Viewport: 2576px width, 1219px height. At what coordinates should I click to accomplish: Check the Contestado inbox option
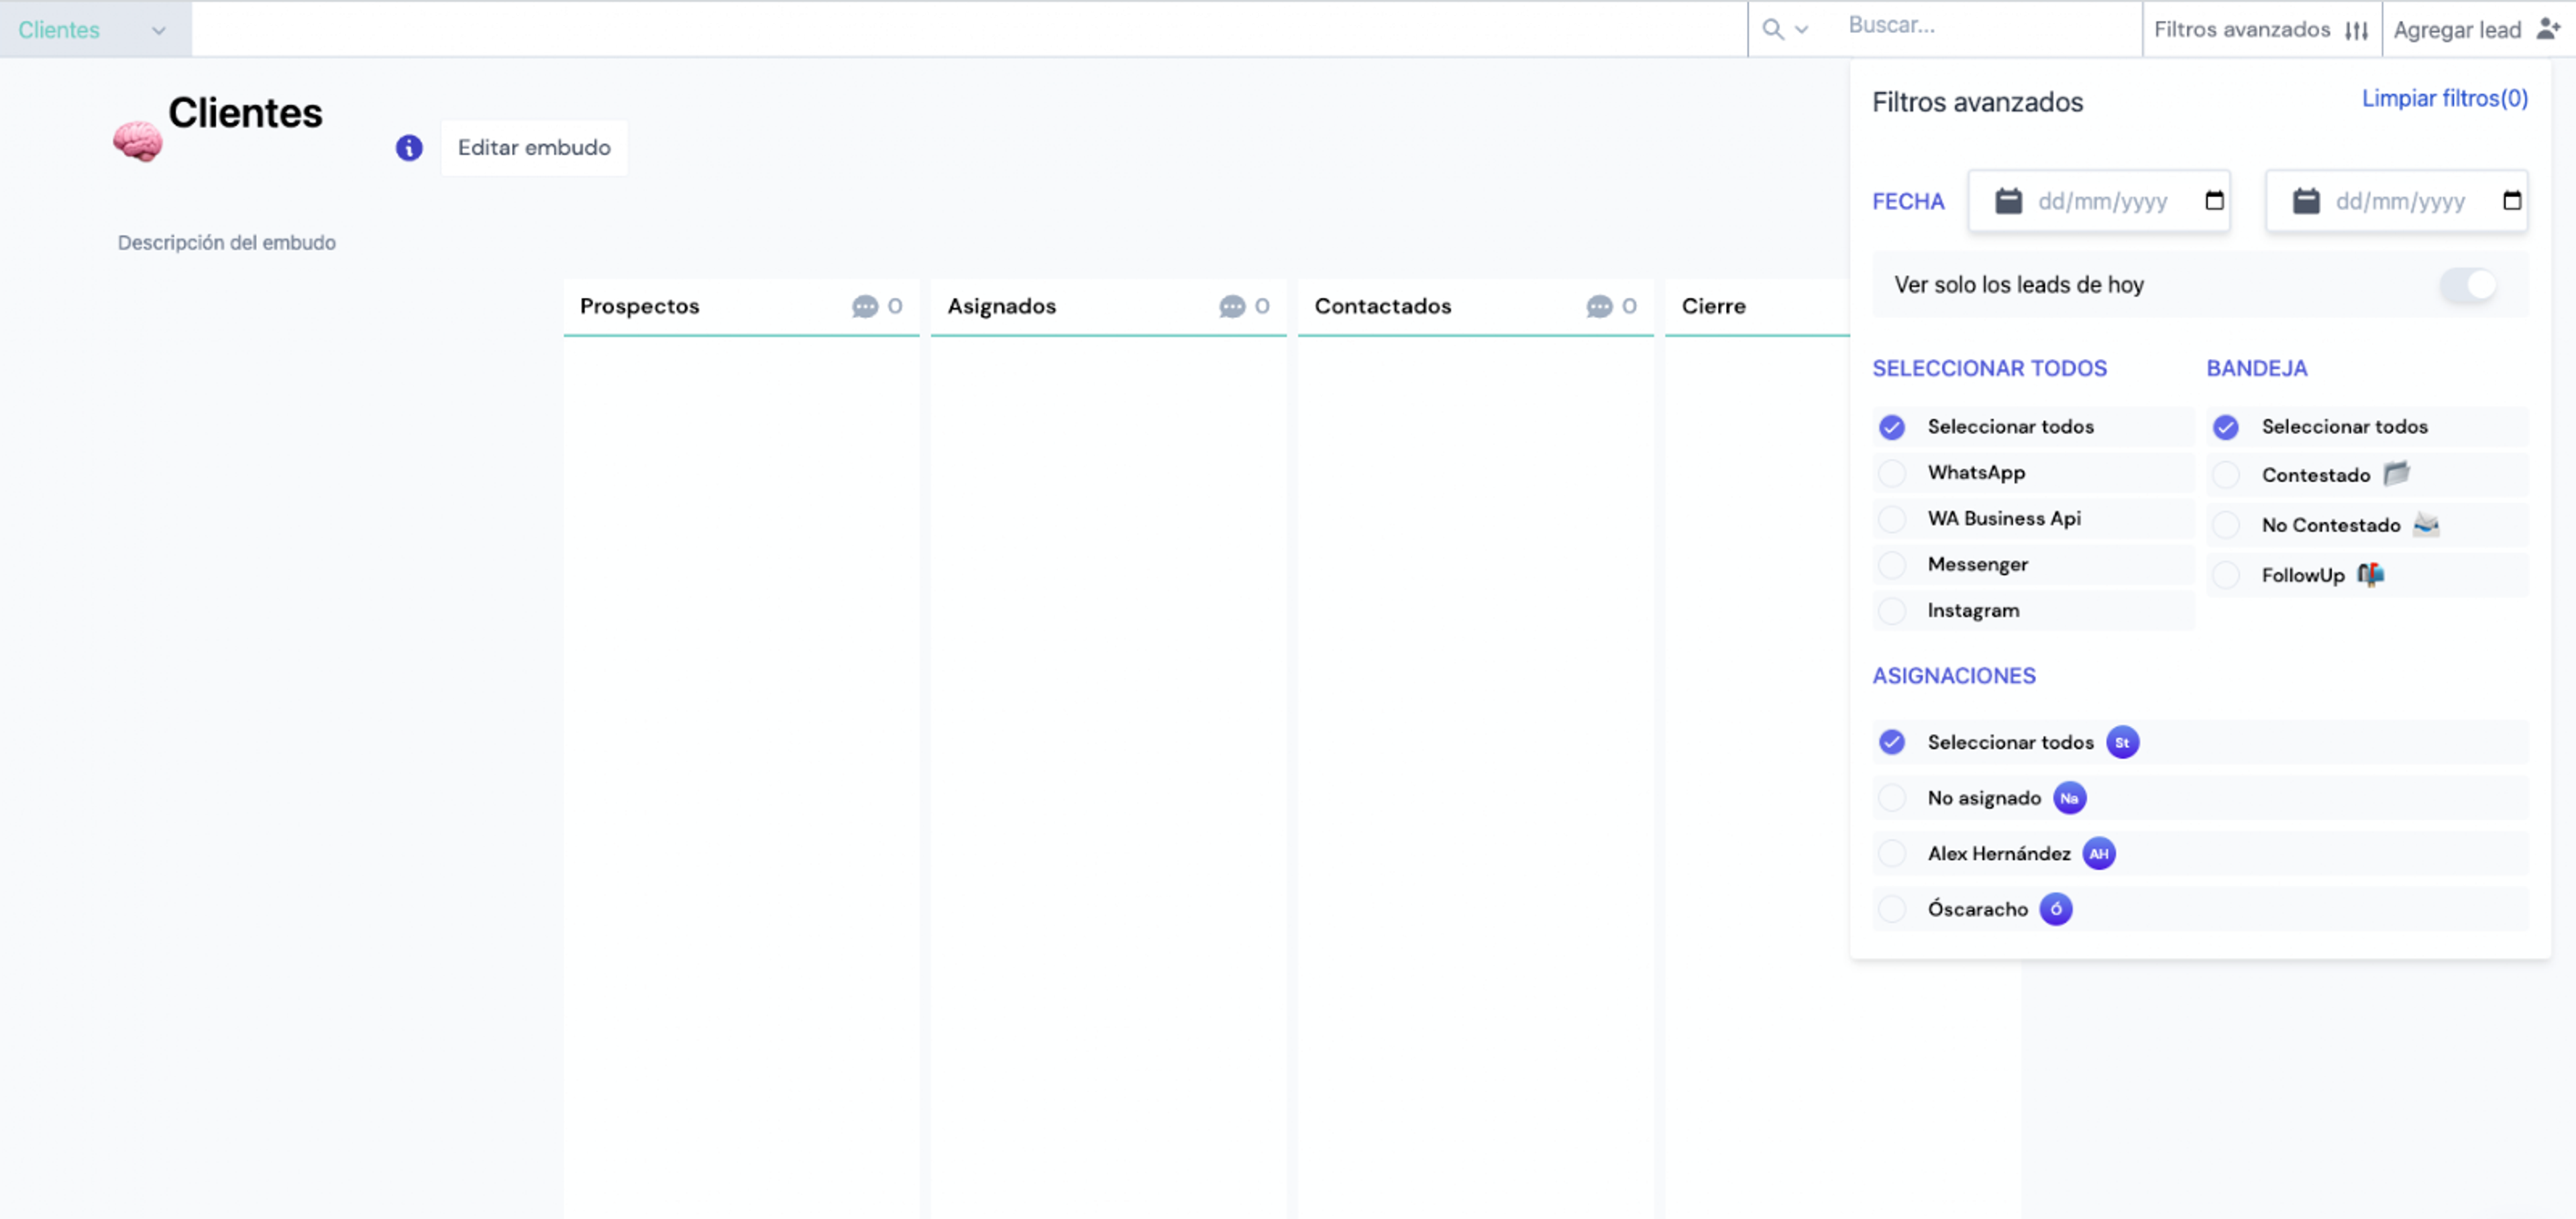[x=2225, y=475]
